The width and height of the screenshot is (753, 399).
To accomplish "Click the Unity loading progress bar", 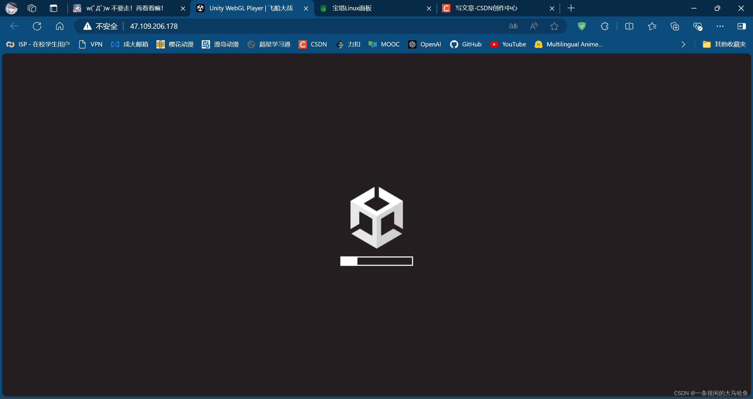I will tap(376, 261).
